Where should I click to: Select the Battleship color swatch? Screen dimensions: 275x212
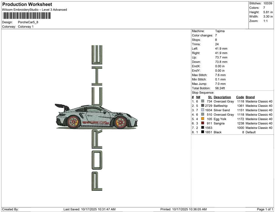coord(202,106)
